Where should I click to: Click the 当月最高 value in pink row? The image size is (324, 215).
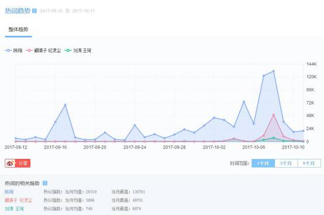pyautogui.click(x=137, y=200)
